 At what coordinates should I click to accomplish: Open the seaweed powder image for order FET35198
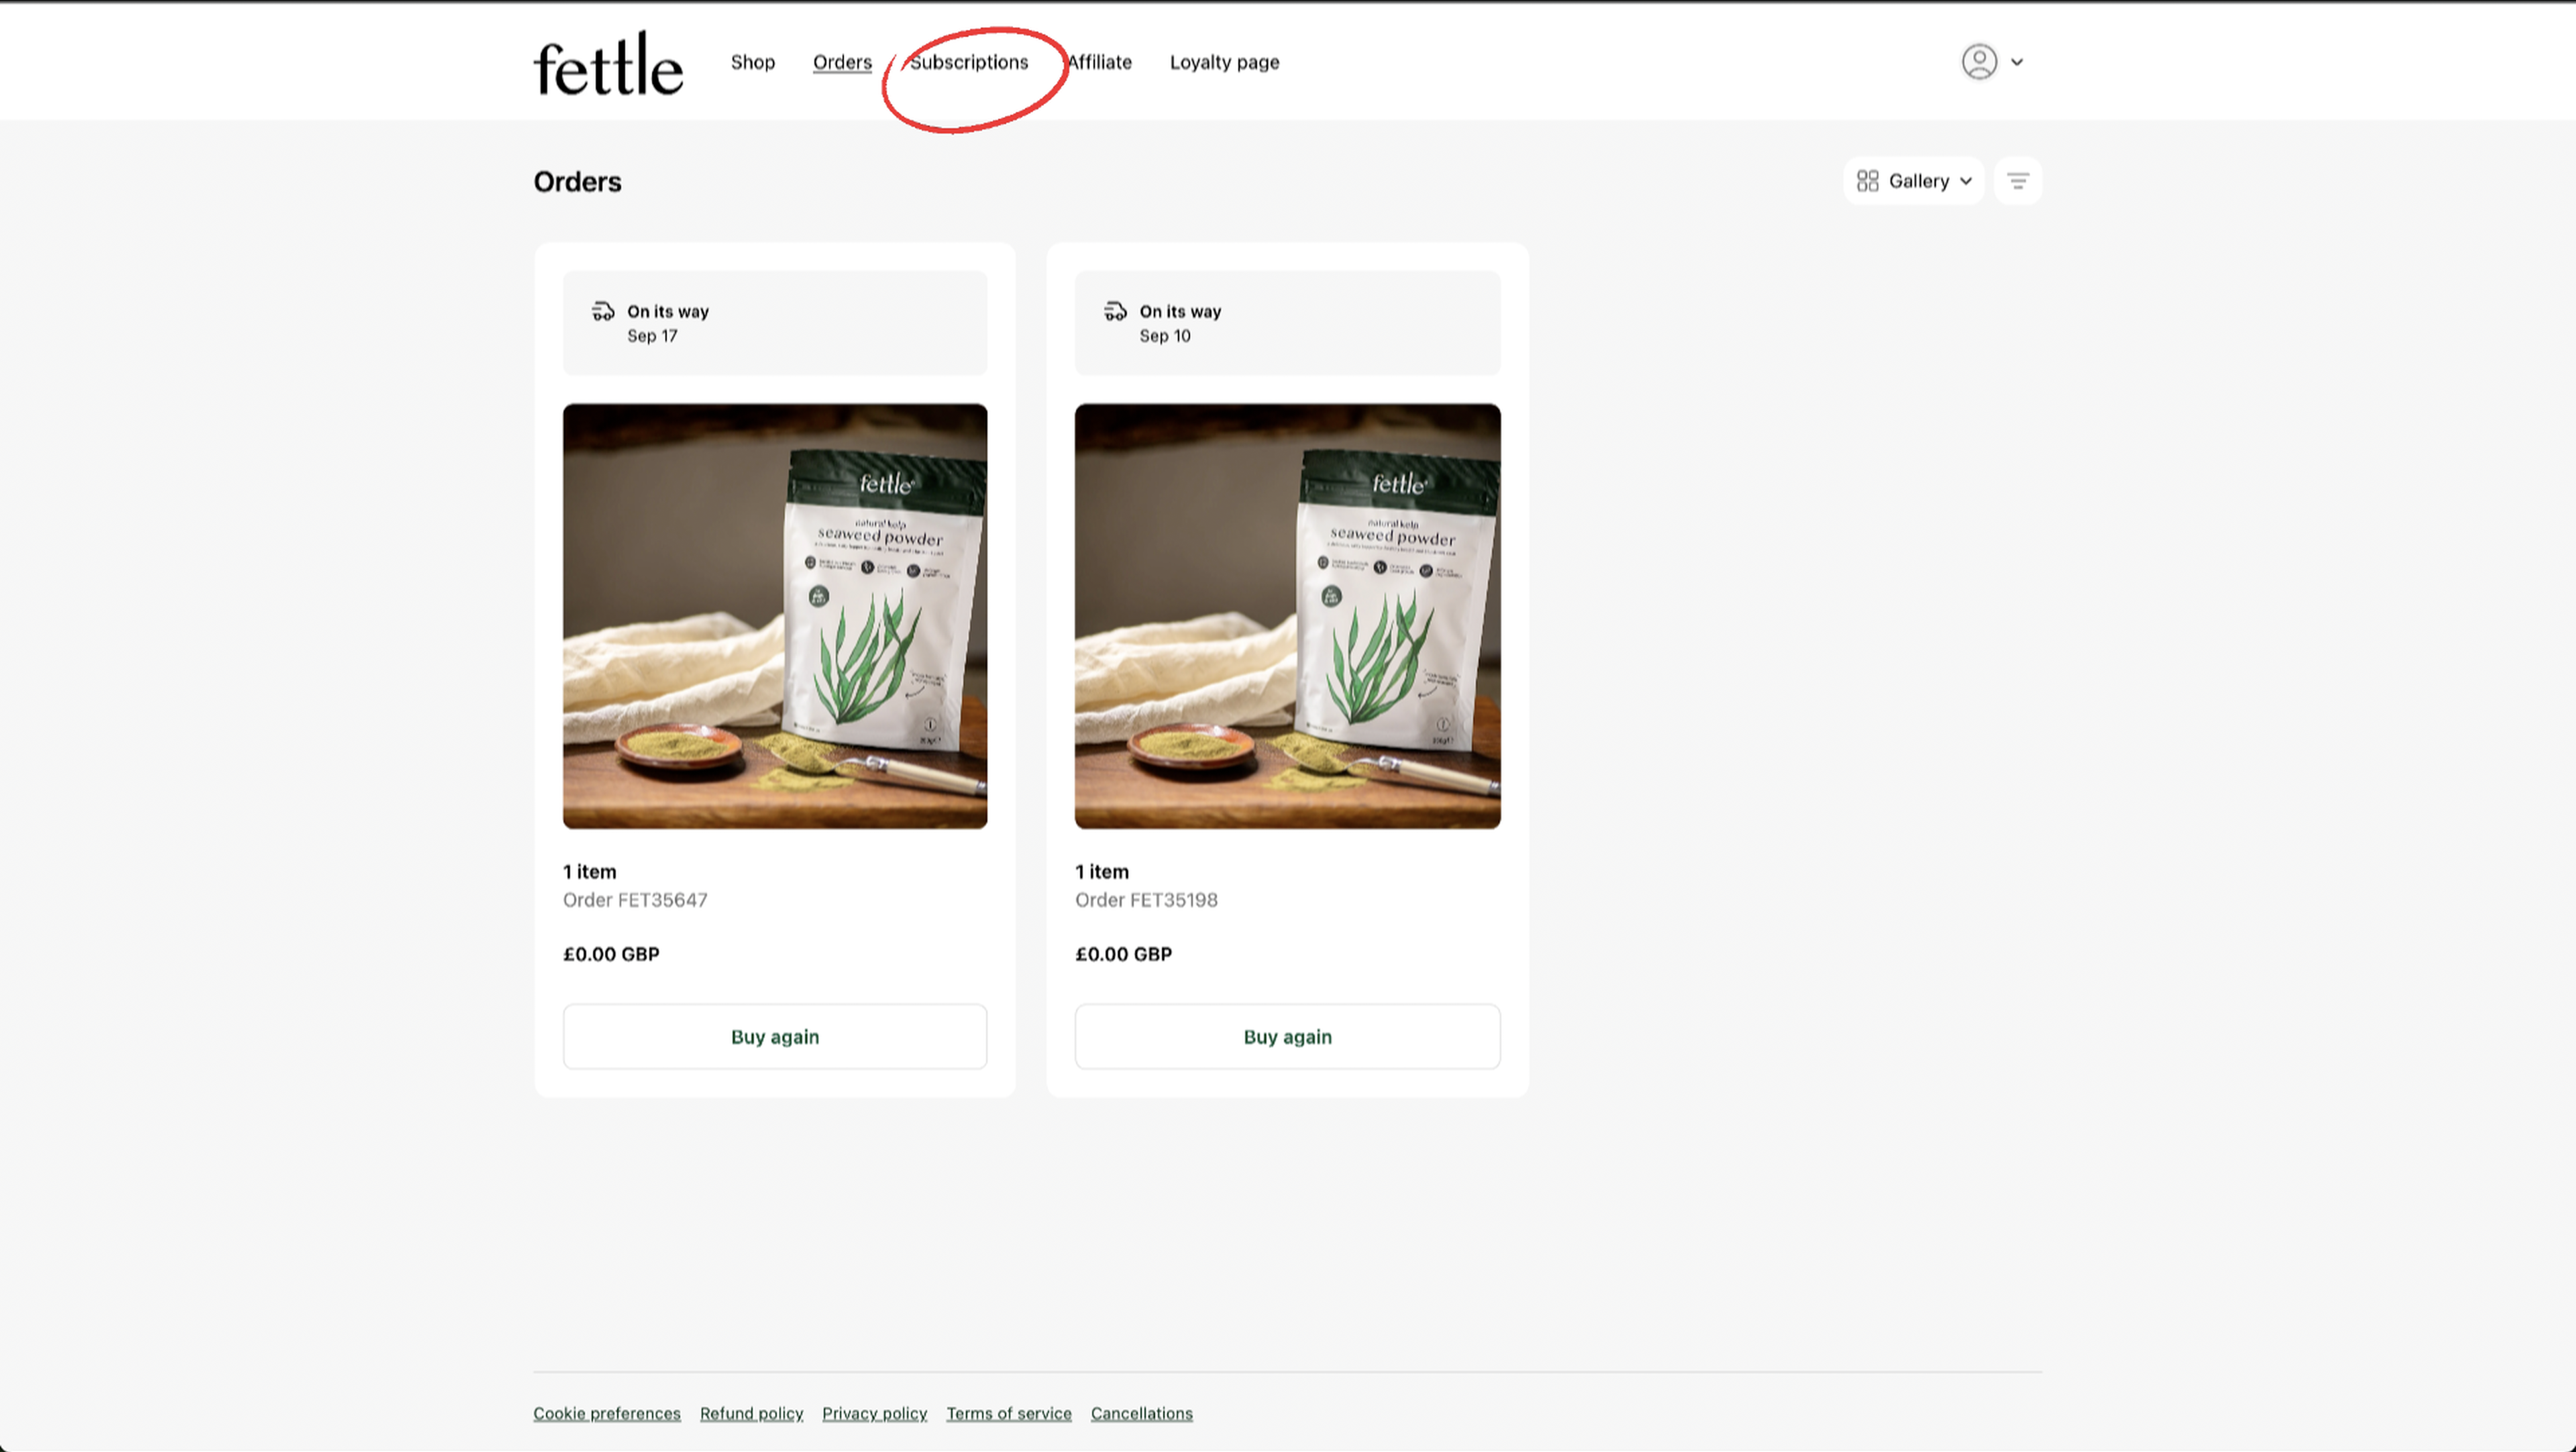[x=1287, y=616]
